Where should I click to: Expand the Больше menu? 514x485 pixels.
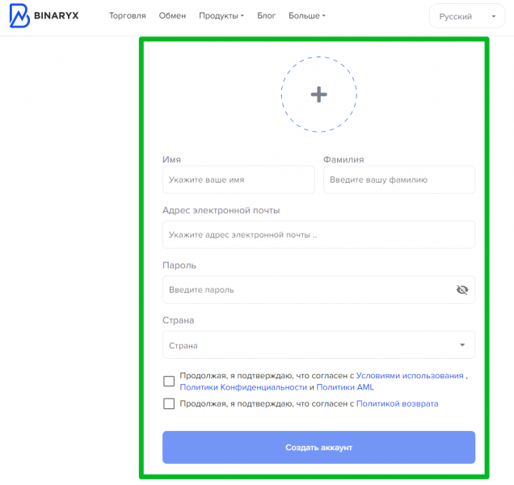coord(307,15)
